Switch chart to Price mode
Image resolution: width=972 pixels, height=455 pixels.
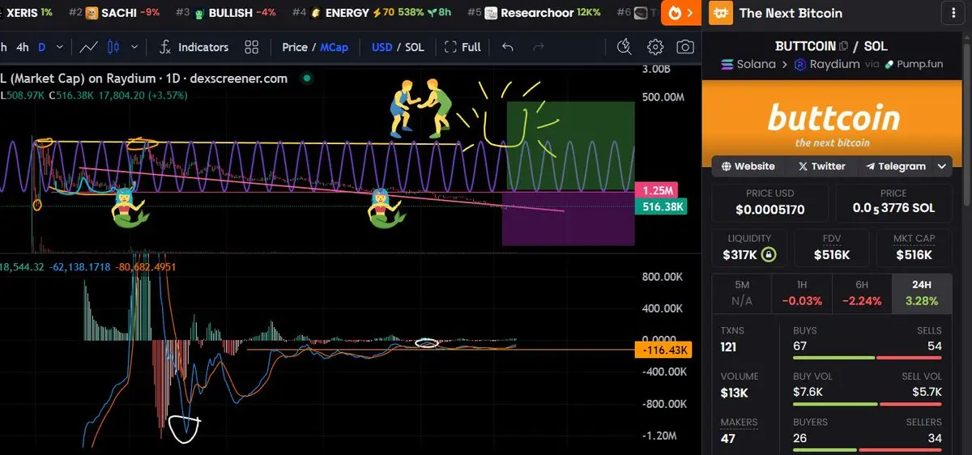[x=294, y=47]
